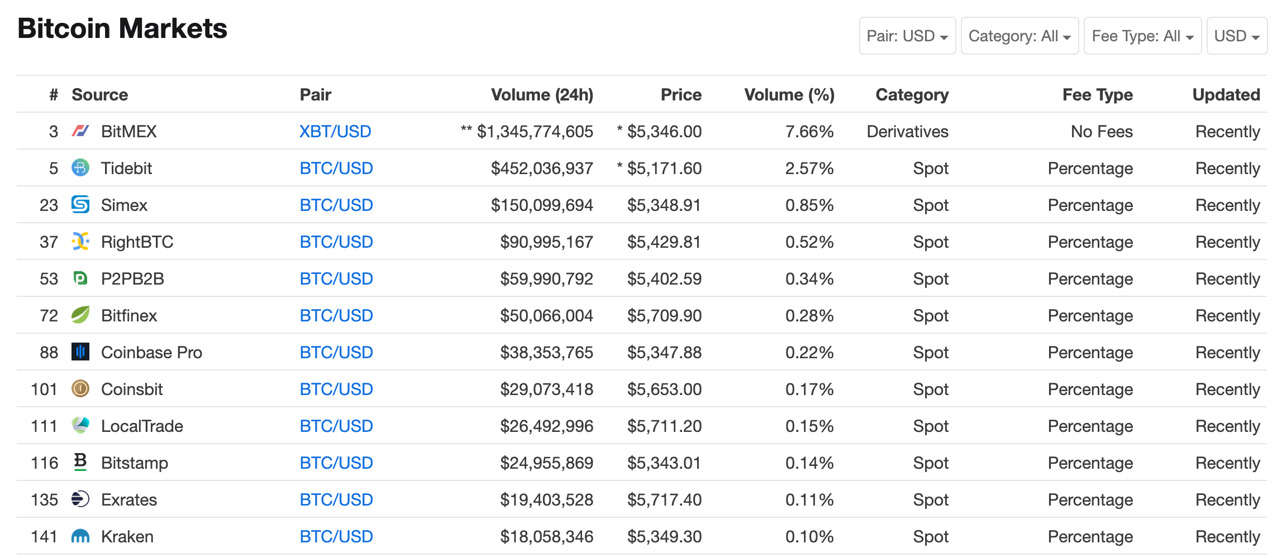Click the 7.66% volume percentage
Viewport: 1277px width, 558px height.
809,131
